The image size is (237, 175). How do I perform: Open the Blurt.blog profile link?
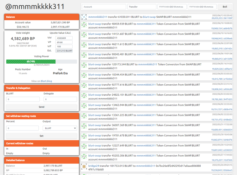point(46,81)
